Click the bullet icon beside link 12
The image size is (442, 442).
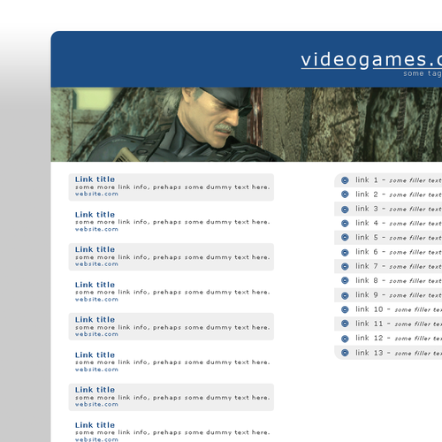345,339
